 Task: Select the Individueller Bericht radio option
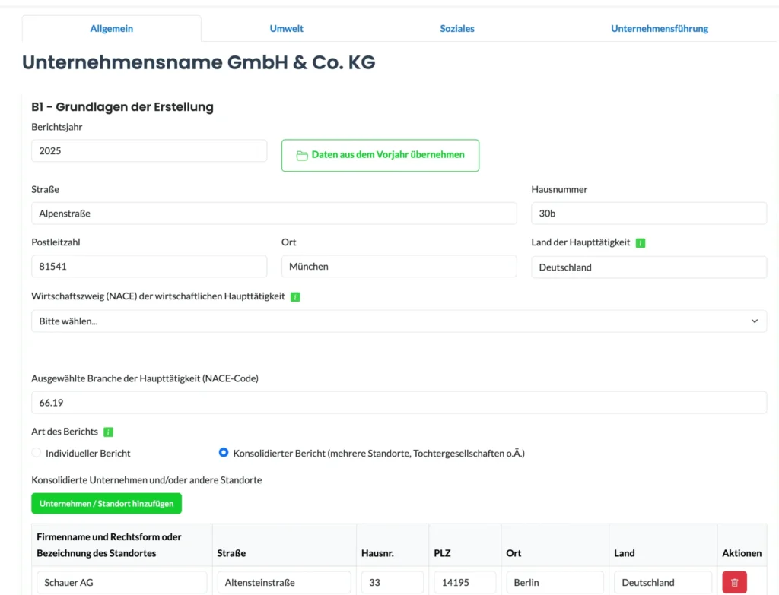click(37, 453)
